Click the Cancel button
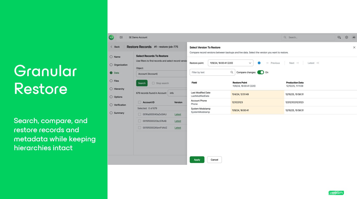Image resolution: width=357 pixels, height=199 pixels. [x=214, y=160]
